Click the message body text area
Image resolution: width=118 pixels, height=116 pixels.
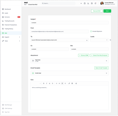click(x=69, y=98)
